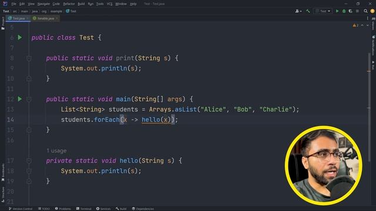The width and height of the screenshot is (376, 211).
Task: Run with coverage icon in toolbar
Action: point(351,11)
